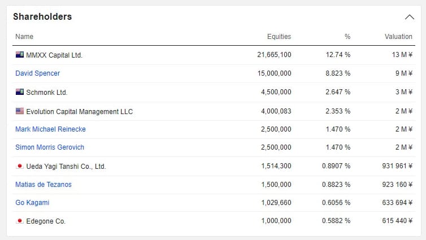Click the Equities column header

(279, 37)
